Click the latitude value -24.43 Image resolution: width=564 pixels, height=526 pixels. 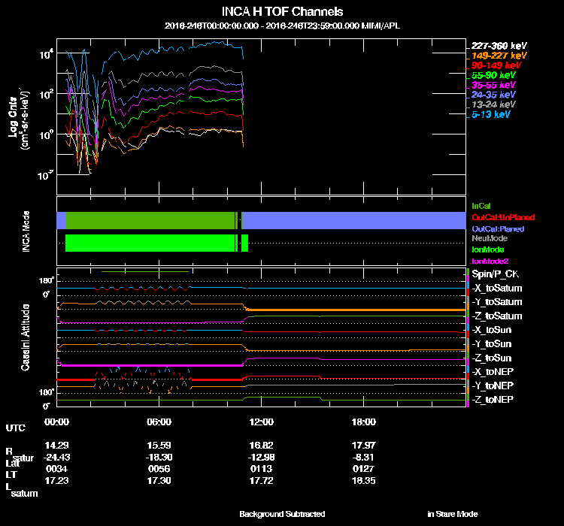tap(56, 458)
